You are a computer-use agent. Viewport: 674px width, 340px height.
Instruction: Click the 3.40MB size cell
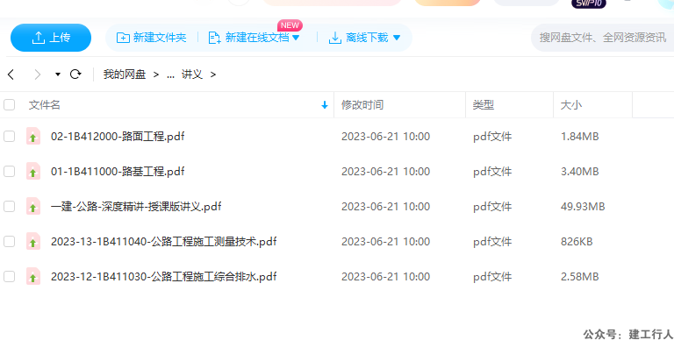pos(579,172)
